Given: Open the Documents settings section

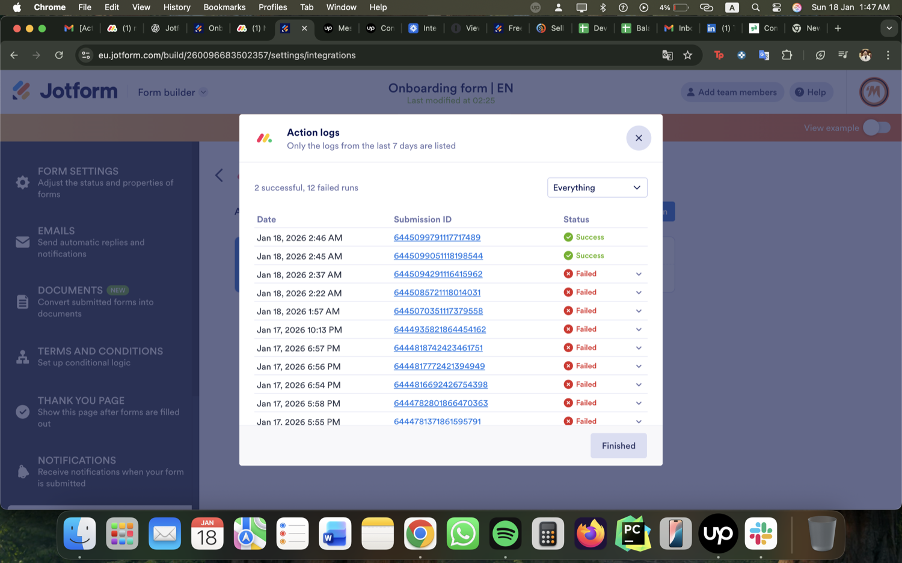Looking at the screenshot, I should (99, 302).
